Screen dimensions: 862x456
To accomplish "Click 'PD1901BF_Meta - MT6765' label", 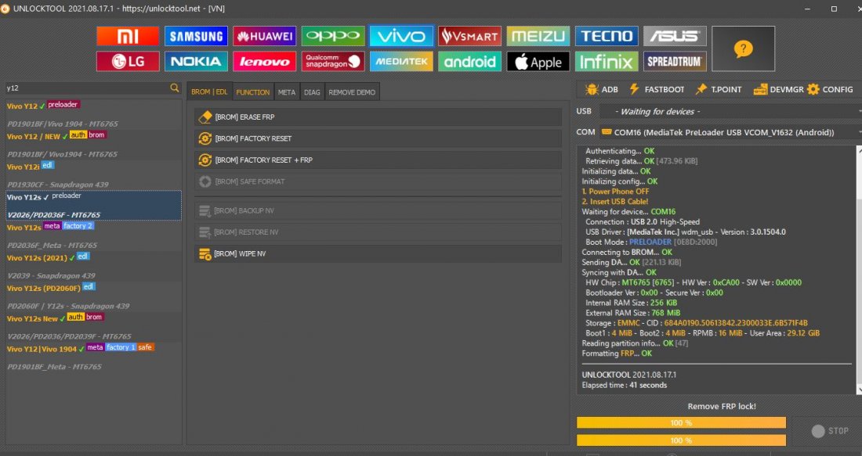I will (x=54, y=367).
